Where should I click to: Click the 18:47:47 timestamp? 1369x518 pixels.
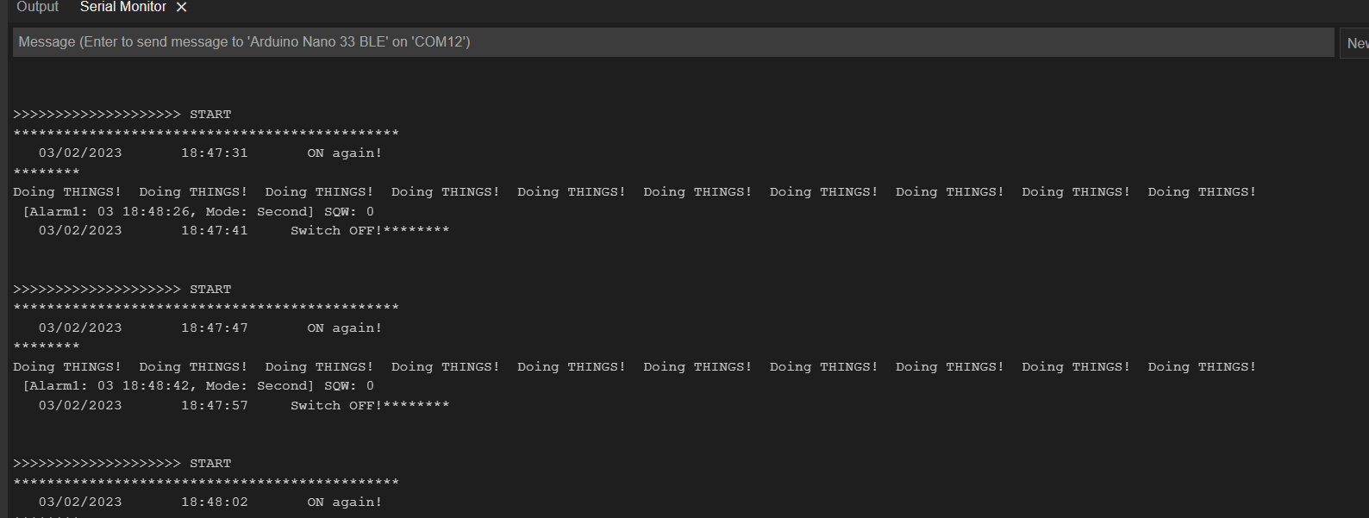214,328
